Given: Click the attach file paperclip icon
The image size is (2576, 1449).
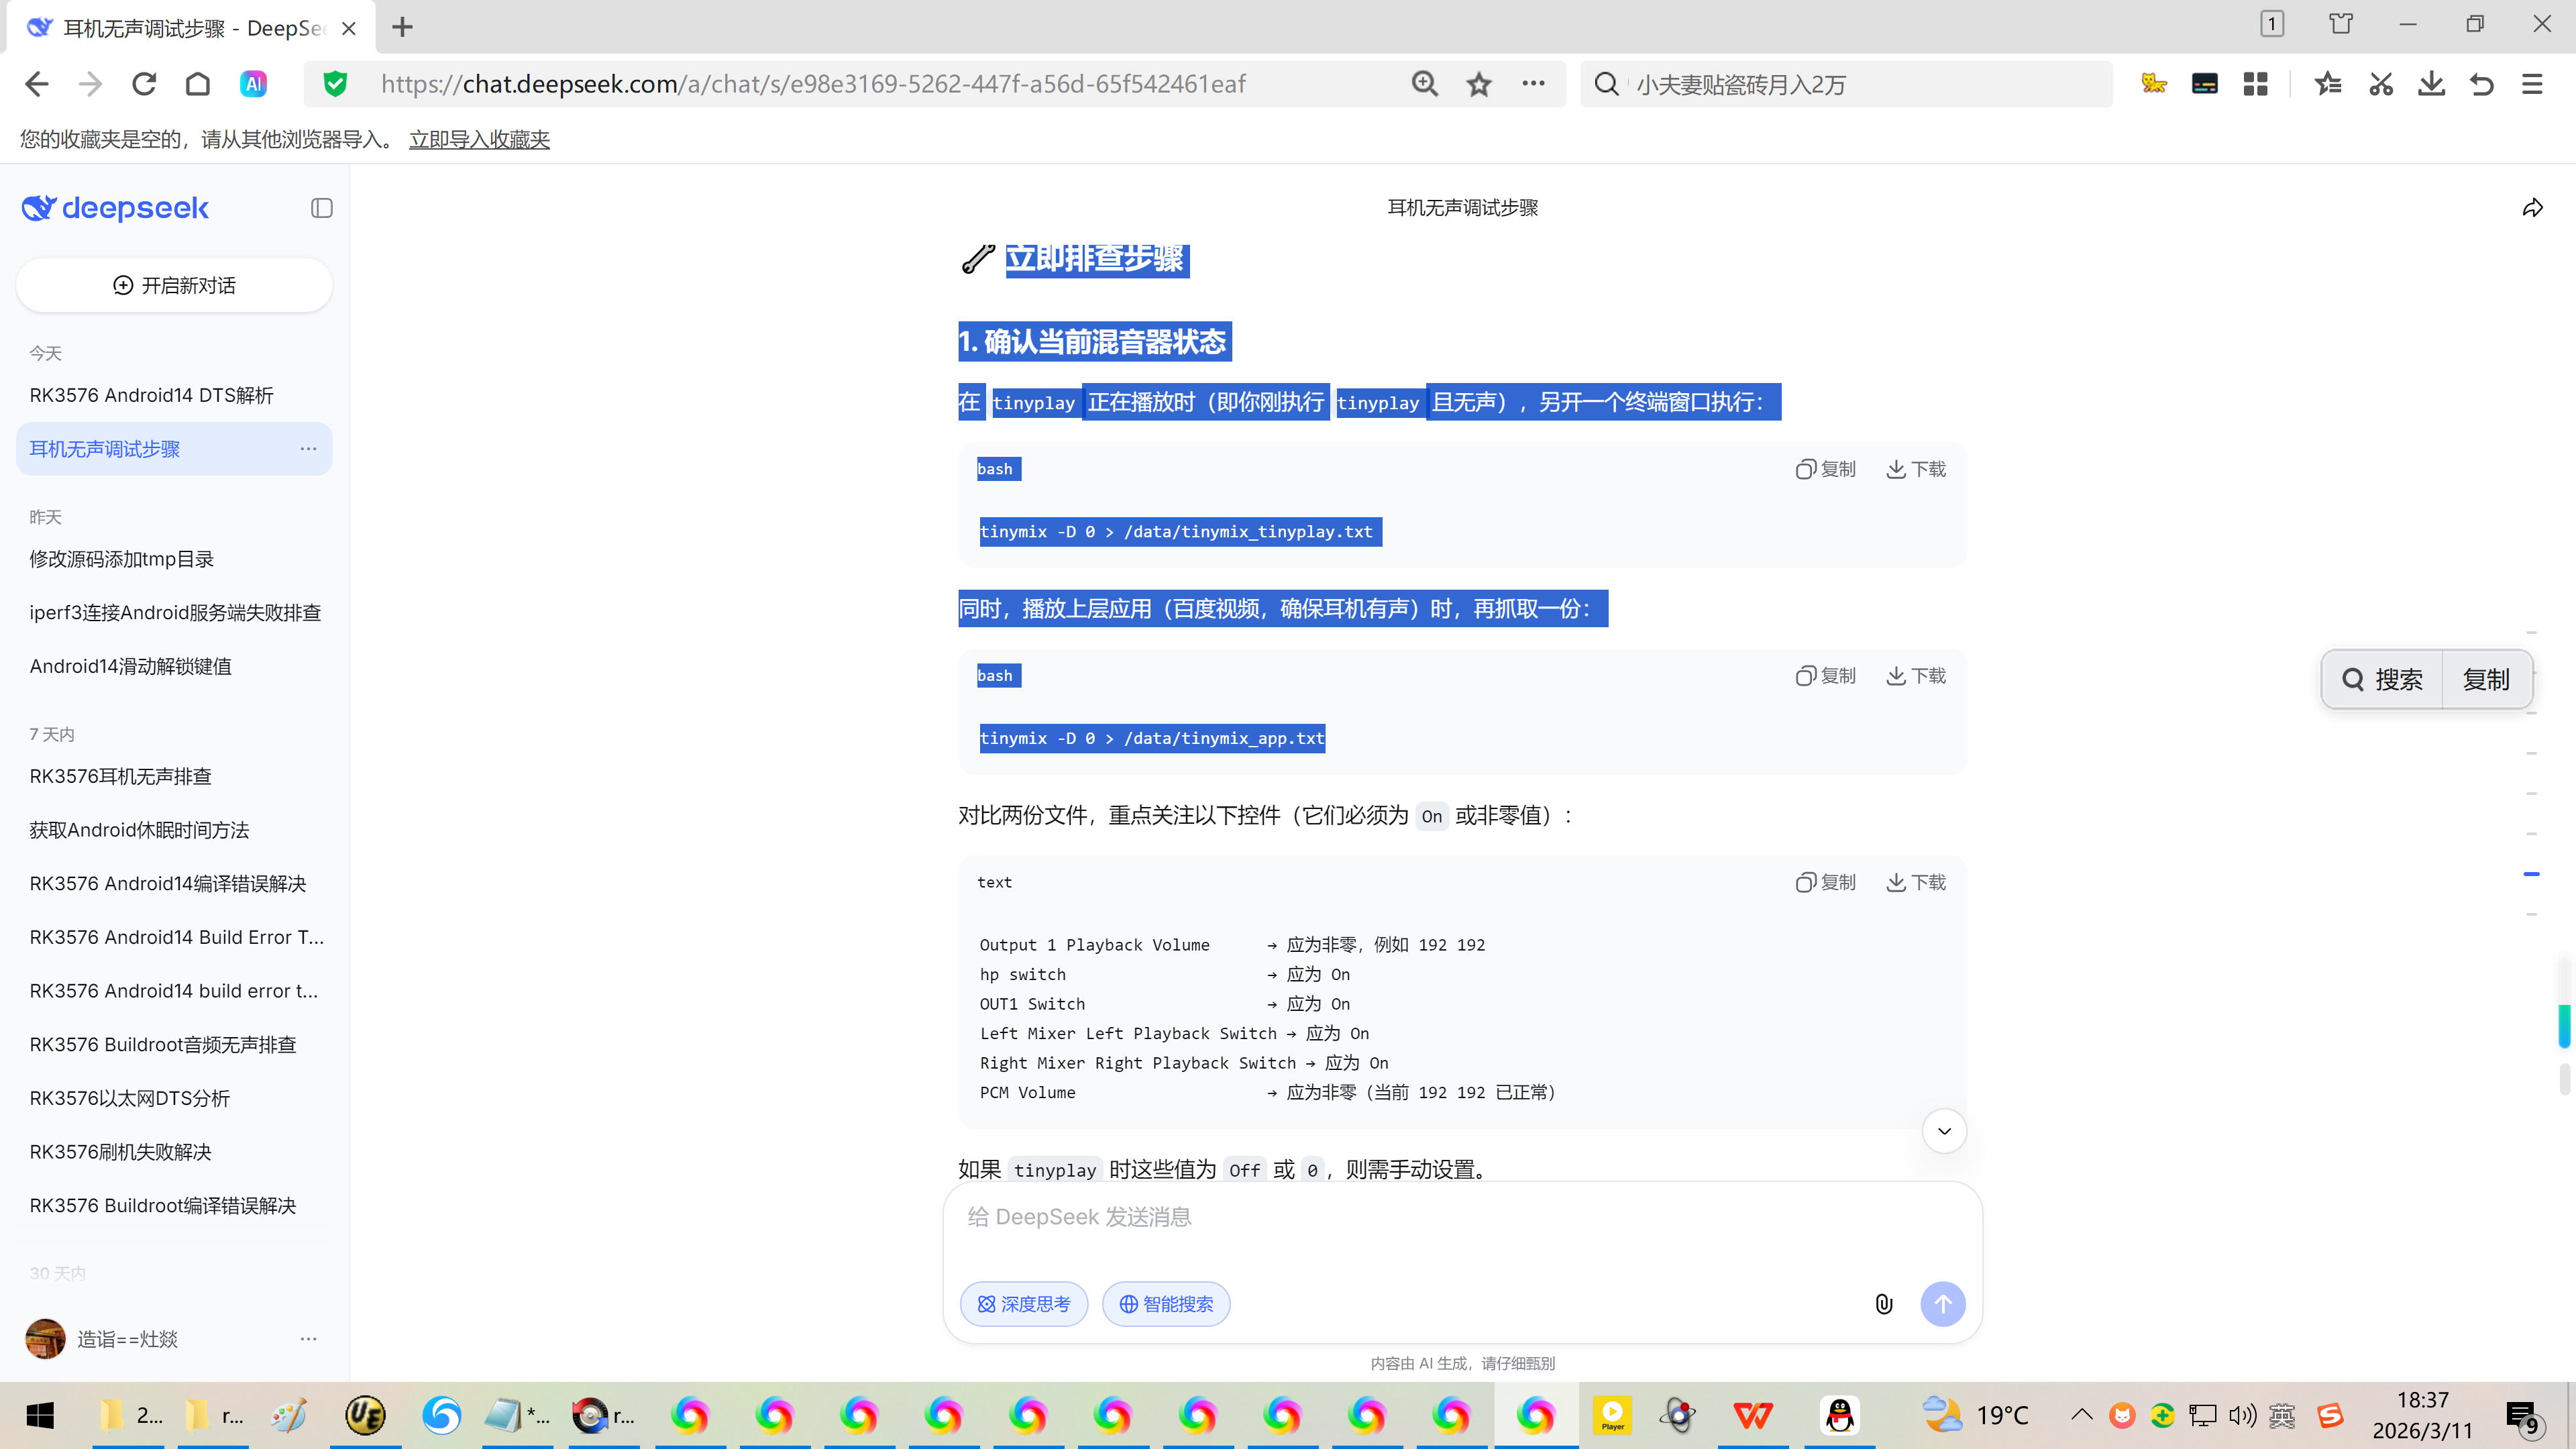Looking at the screenshot, I should click(x=1884, y=1304).
